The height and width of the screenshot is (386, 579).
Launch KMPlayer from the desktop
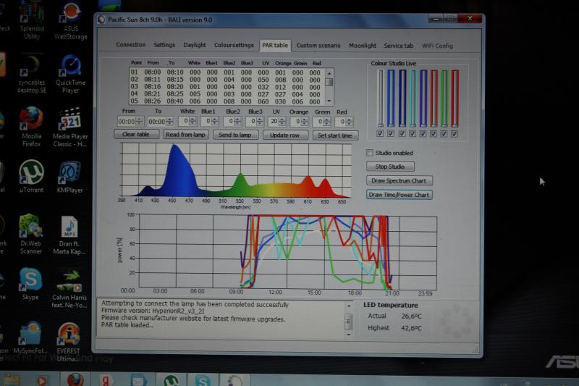(x=70, y=174)
